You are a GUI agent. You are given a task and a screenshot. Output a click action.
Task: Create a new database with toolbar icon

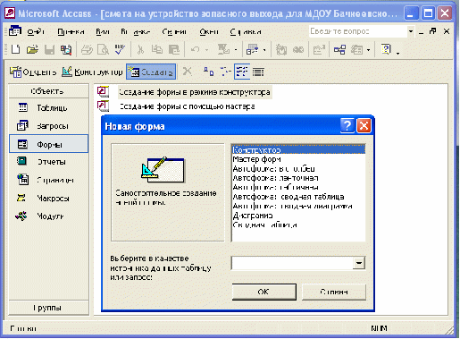tap(15, 49)
